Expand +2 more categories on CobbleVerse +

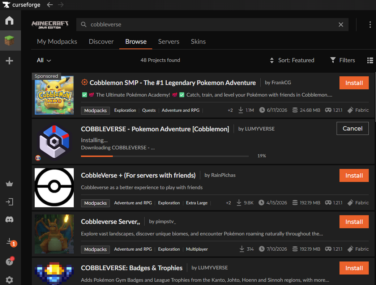(228, 203)
